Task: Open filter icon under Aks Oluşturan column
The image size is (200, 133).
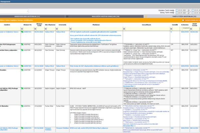Action: (46, 29)
